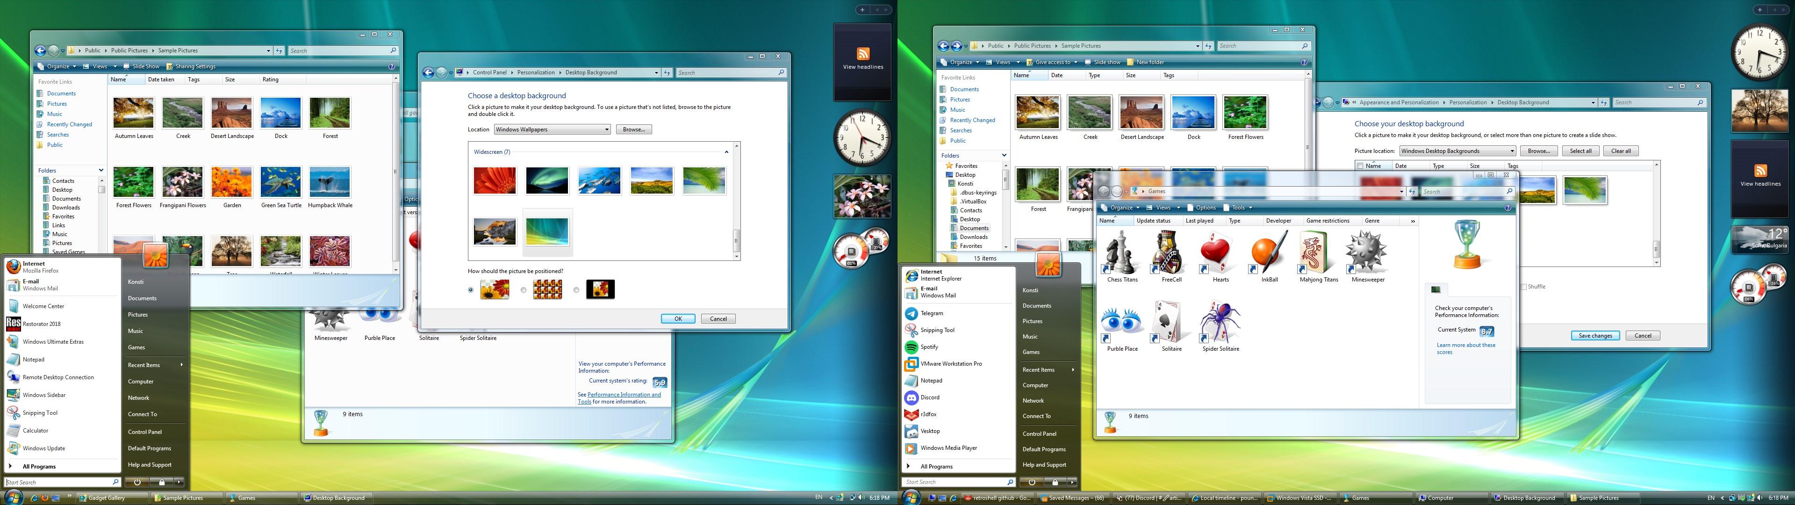Open VMware Workstation Pro shortcut
The width and height of the screenshot is (1795, 505).
tap(950, 363)
